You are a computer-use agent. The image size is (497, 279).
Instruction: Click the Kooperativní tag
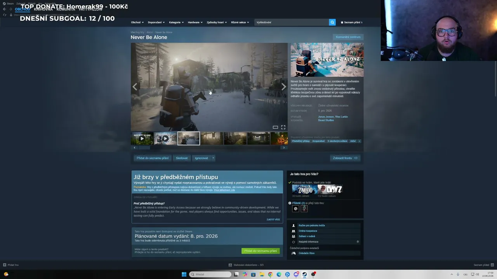319,141
